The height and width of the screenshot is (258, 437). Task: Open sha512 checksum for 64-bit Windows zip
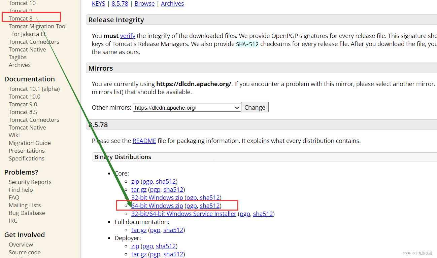(209, 206)
